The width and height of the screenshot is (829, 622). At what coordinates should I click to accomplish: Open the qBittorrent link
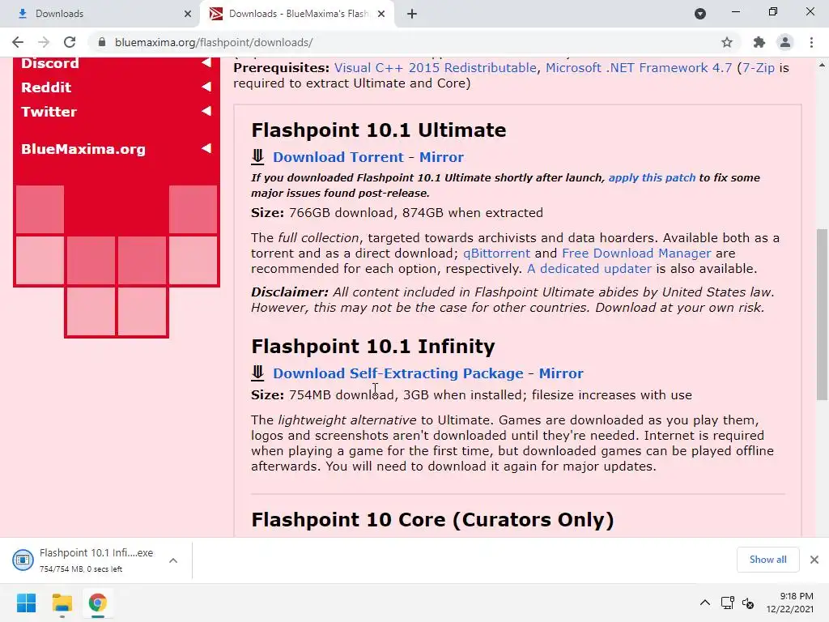[x=496, y=253]
